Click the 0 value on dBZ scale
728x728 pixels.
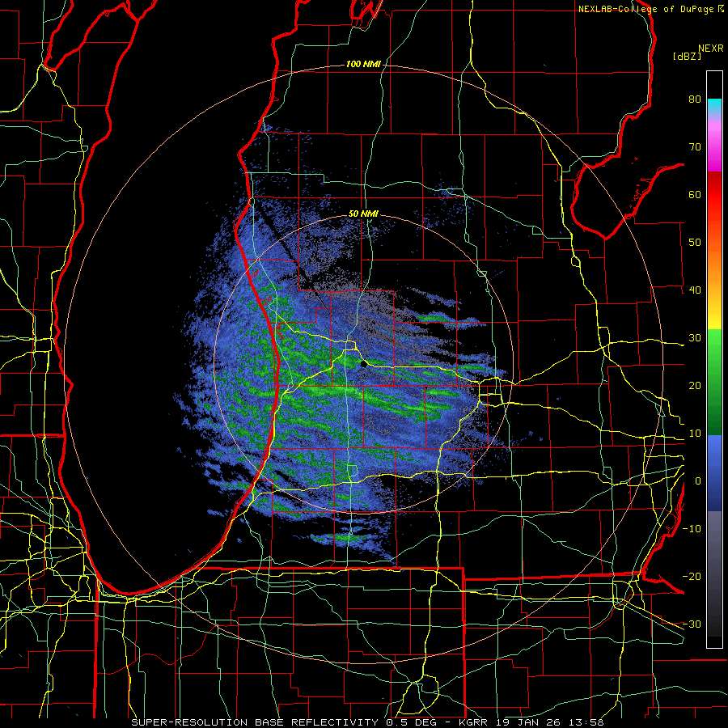698,481
